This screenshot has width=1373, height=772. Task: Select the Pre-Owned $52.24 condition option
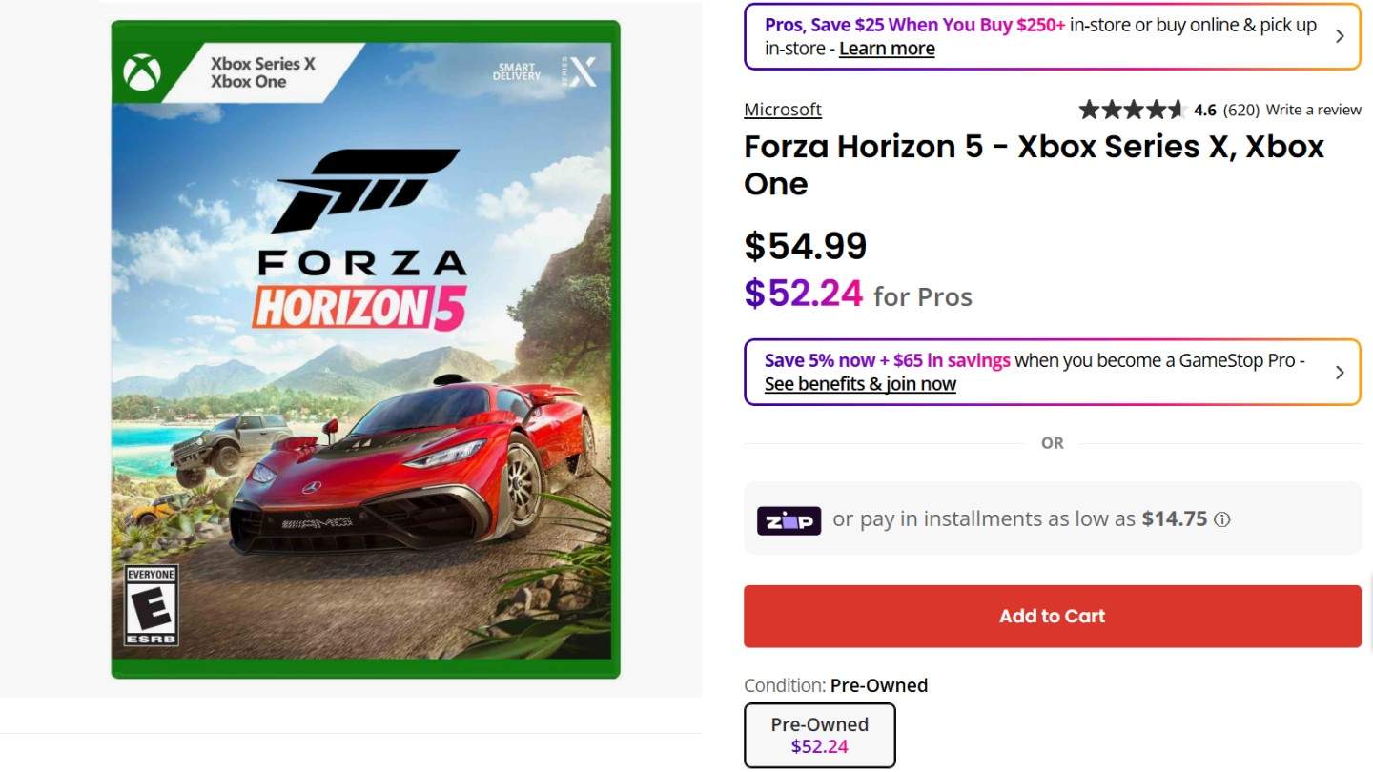(819, 735)
